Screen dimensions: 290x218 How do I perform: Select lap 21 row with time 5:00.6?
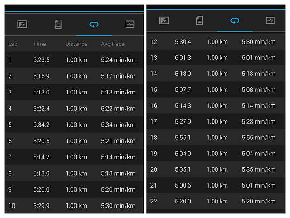(217, 185)
